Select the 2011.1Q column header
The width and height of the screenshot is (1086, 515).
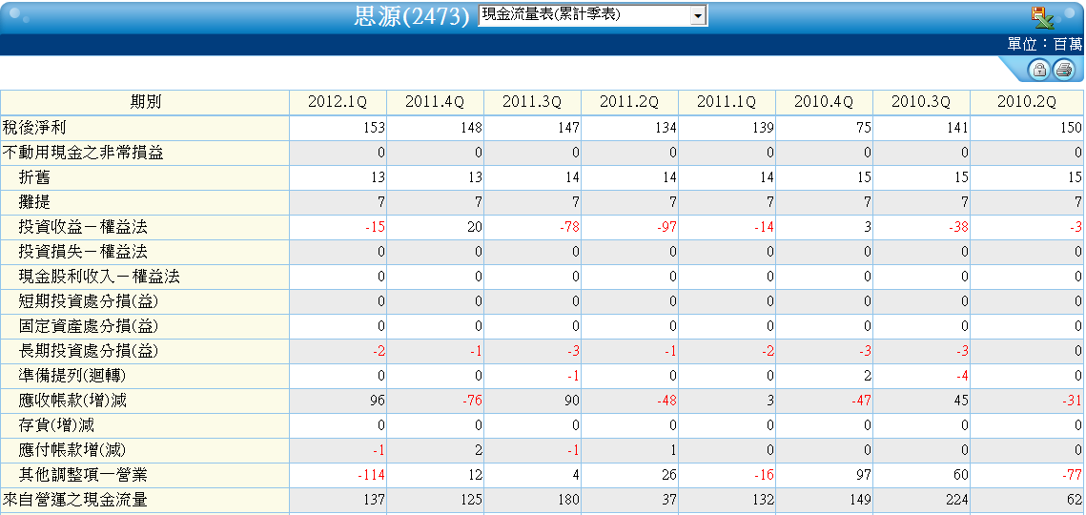[727, 103]
